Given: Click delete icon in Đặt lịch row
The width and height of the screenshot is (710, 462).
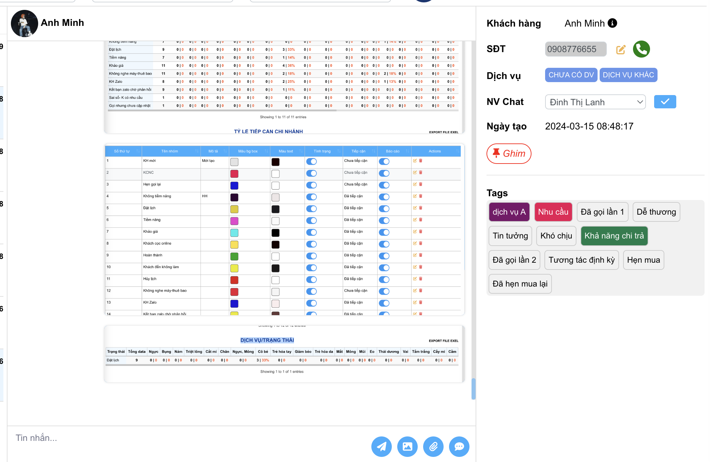Looking at the screenshot, I should (x=420, y=208).
